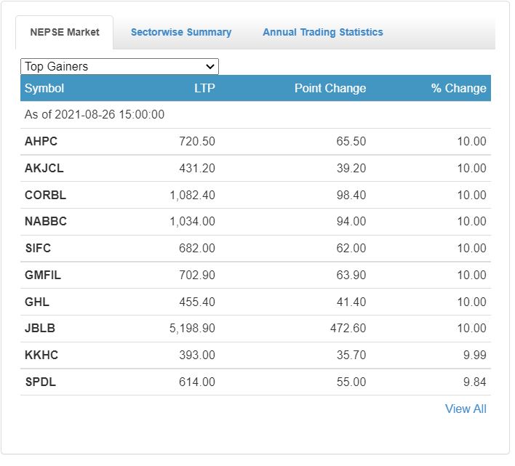Click the Symbol column header

(44, 88)
